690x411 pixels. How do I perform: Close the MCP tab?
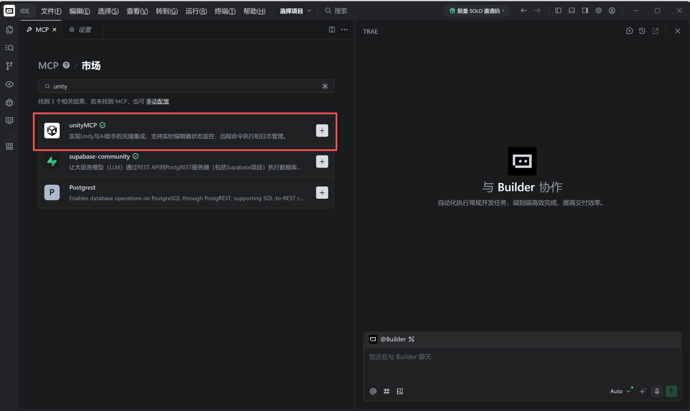click(54, 30)
